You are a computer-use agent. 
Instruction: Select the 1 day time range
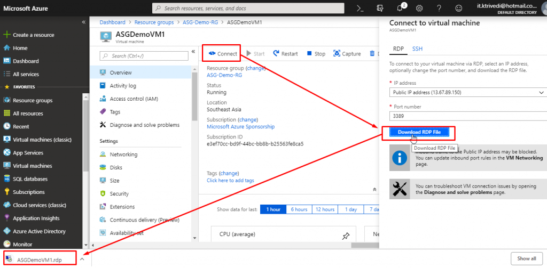pyautogui.click(x=351, y=209)
